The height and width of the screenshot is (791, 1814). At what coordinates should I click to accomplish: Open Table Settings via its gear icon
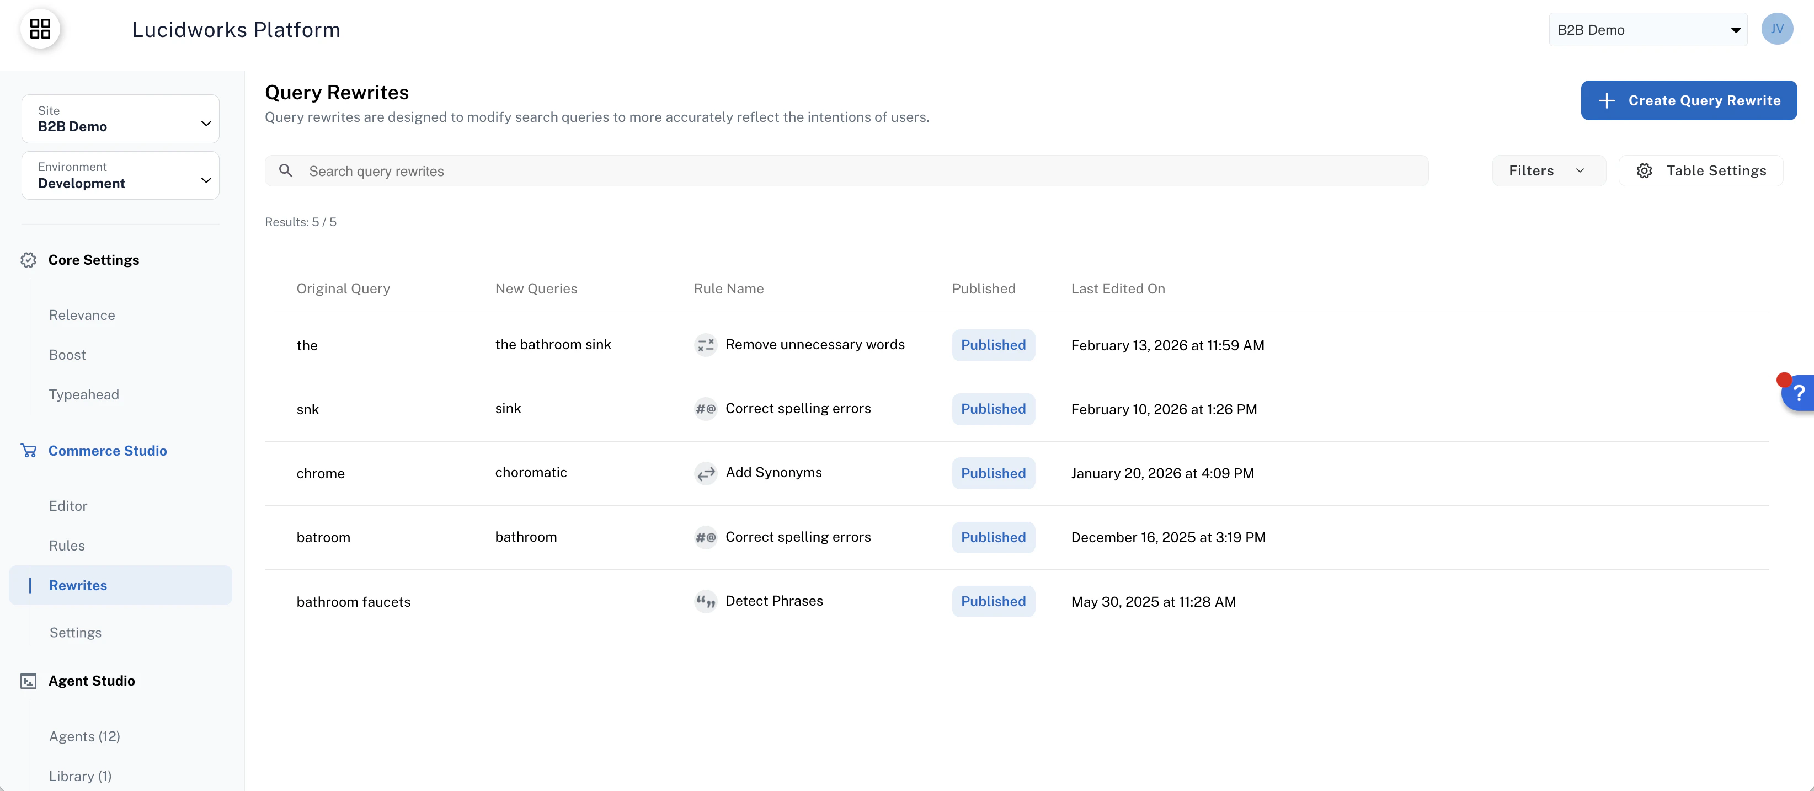point(1645,170)
